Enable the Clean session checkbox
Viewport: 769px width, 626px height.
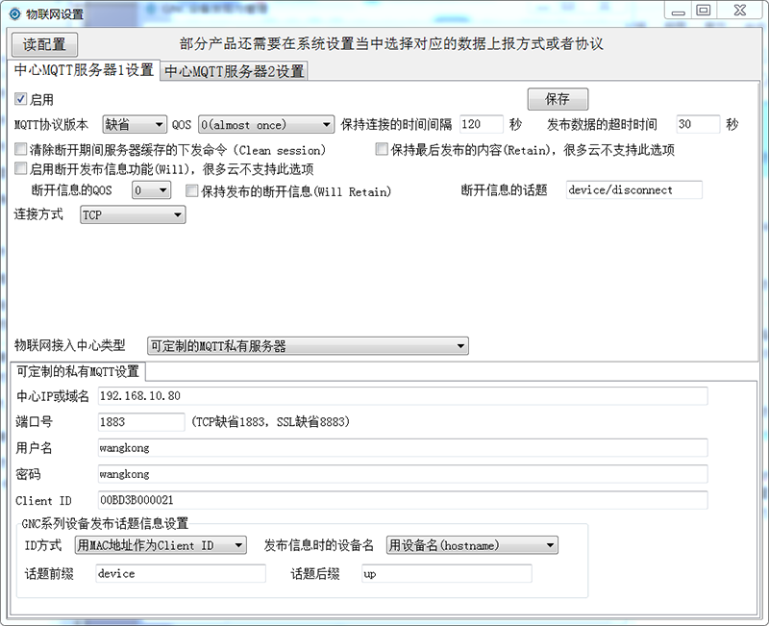(x=21, y=150)
